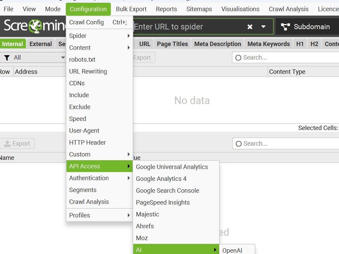Clear the URL field with the X icon
339x254 pixels.
[x=250, y=27]
